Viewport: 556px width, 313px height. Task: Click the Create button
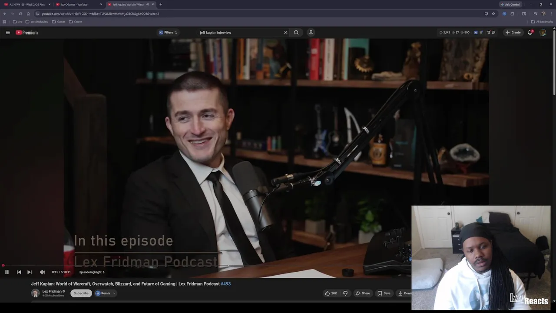tap(513, 33)
